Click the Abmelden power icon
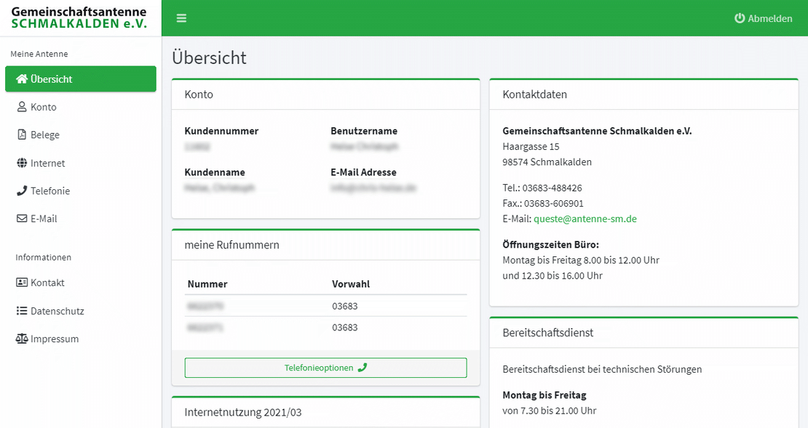Viewport: 808px width, 428px height. (740, 18)
